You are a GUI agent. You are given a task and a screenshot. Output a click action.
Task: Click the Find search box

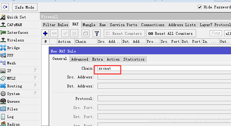point(216,33)
